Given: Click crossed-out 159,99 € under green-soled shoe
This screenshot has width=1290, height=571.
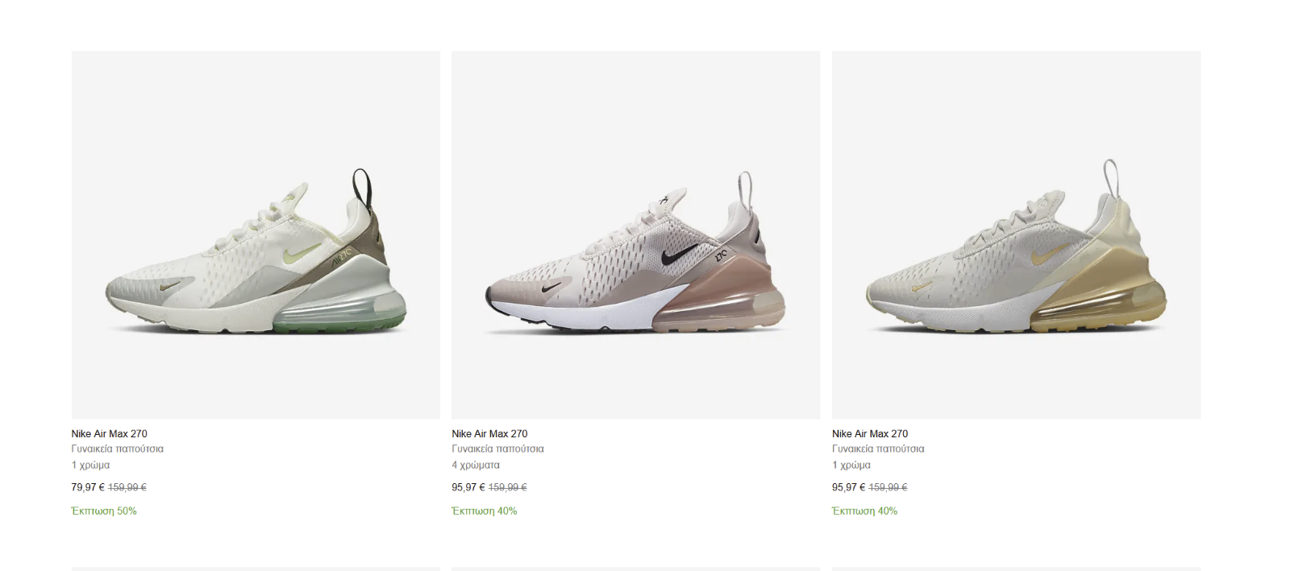Looking at the screenshot, I should tap(127, 487).
